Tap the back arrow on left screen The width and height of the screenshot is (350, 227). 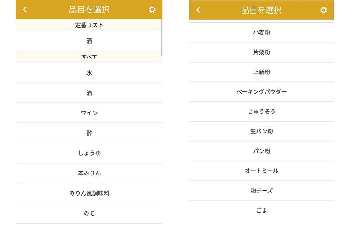pos(25,10)
